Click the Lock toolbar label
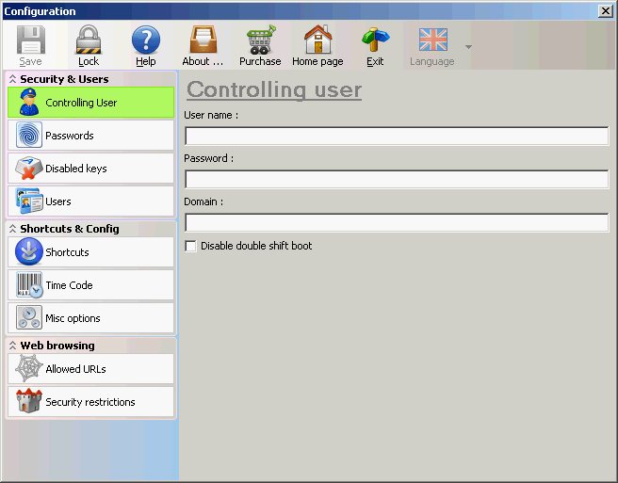Viewport: 618px width, 483px height. (89, 61)
